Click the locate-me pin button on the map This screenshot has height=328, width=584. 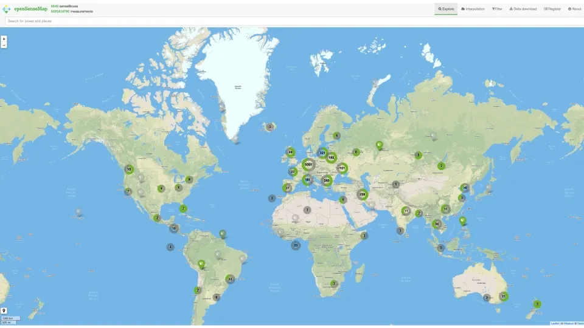click(4, 310)
